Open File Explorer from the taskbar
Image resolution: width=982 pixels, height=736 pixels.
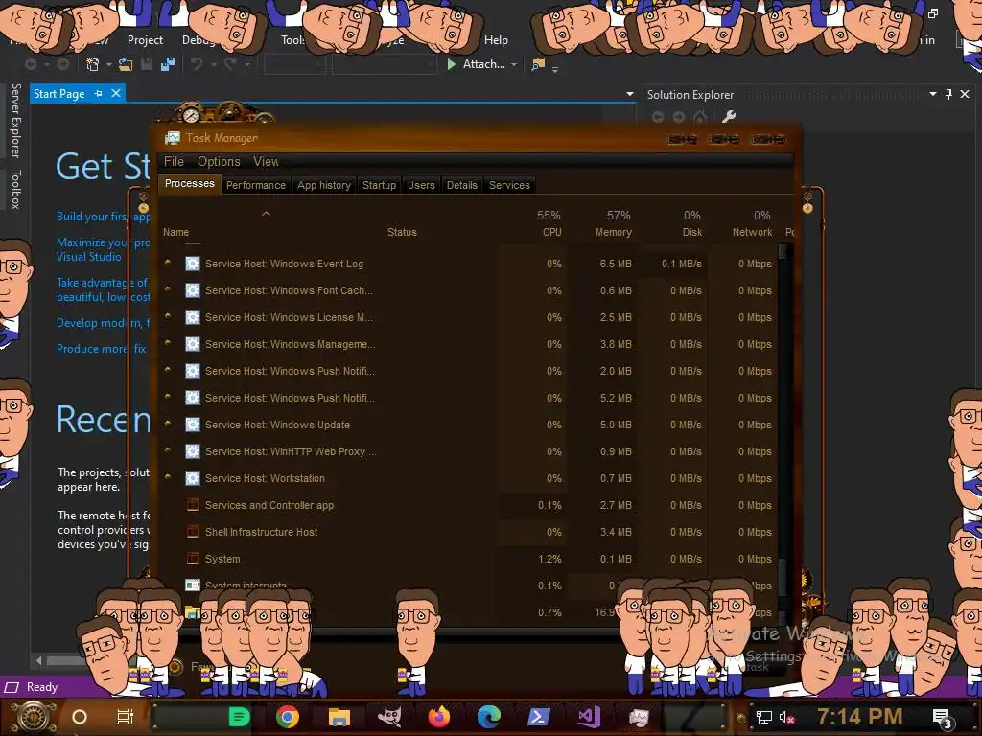(x=339, y=717)
